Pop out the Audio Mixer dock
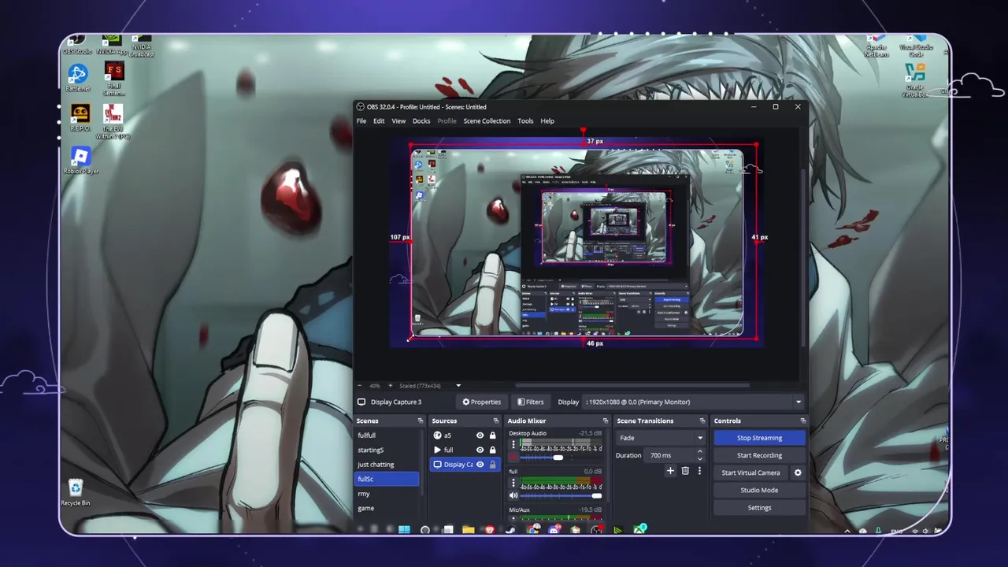 click(x=605, y=421)
